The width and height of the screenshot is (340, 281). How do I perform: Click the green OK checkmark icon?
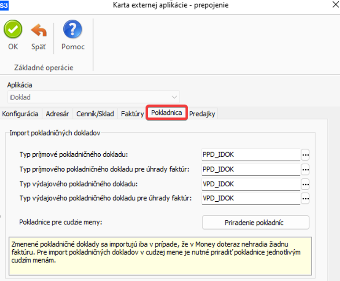[x=13, y=30]
